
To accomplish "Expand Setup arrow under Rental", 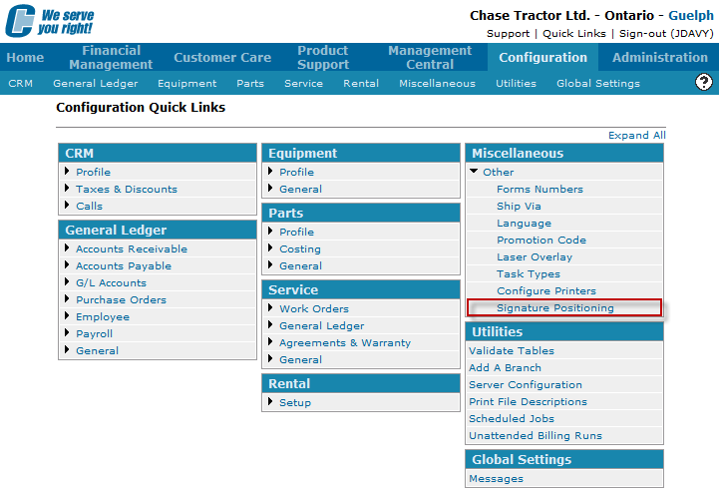I will [270, 401].
